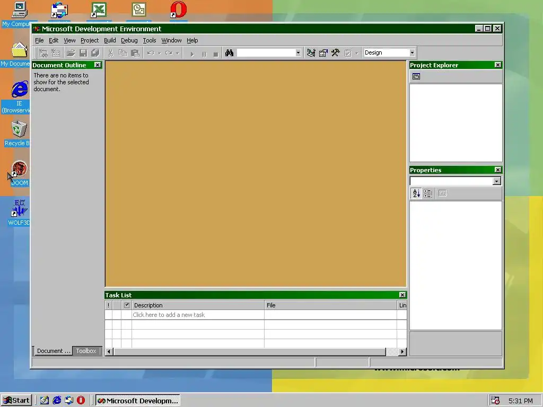Expand the Find combo box dropdown arrow
Image resolution: width=543 pixels, height=407 pixels.
point(298,53)
